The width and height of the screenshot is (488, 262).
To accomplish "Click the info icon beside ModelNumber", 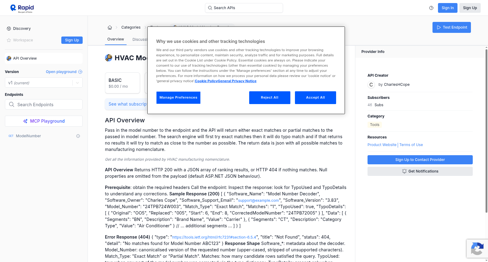I will pyautogui.click(x=78, y=136).
